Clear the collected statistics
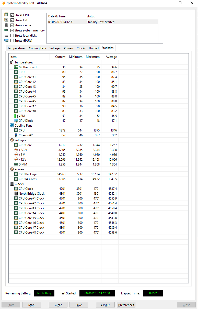The width and height of the screenshot is (198, 309). click(x=58, y=305)
